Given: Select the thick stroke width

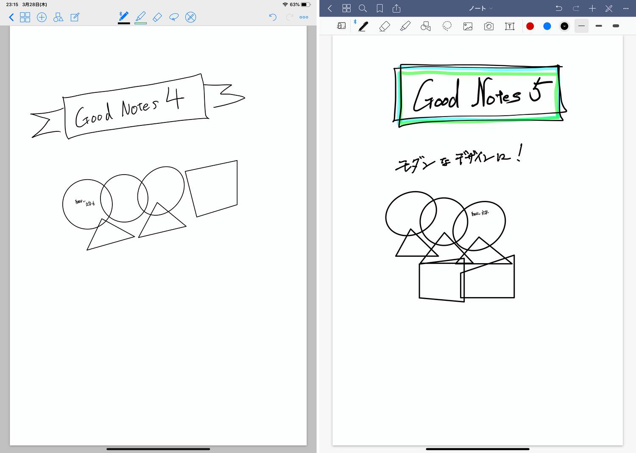Looking at the screenshot, I should pos(616,26).
